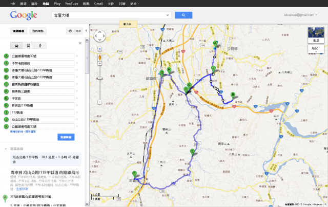
Task: Click the green A pin beside the 363 address
Action: pyautogui.click(x=5, y=198)
